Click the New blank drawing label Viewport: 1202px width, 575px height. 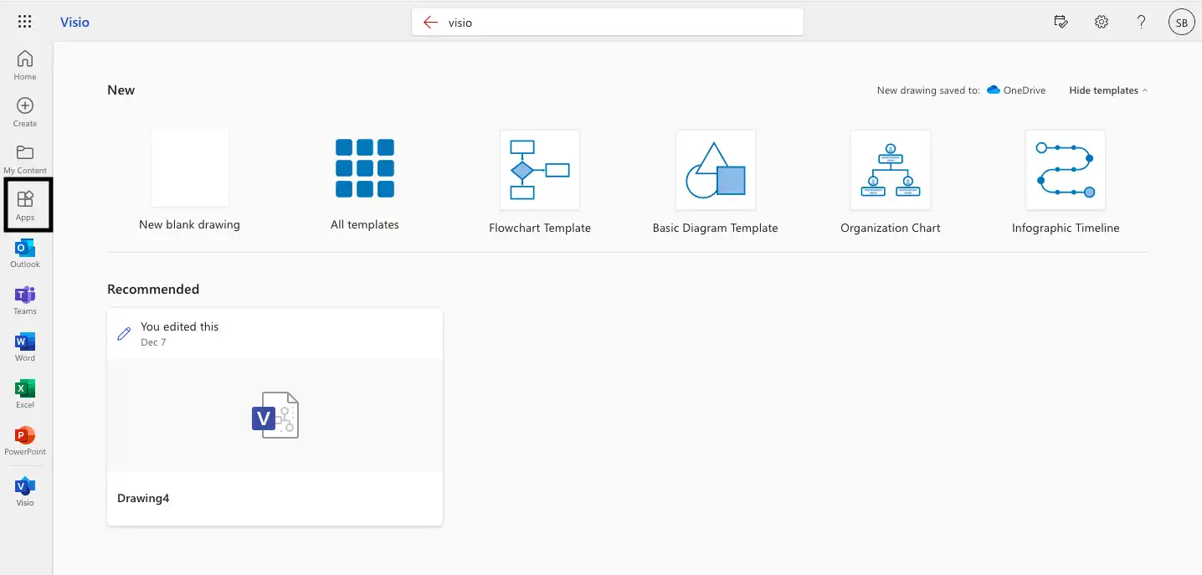(190, 224)
